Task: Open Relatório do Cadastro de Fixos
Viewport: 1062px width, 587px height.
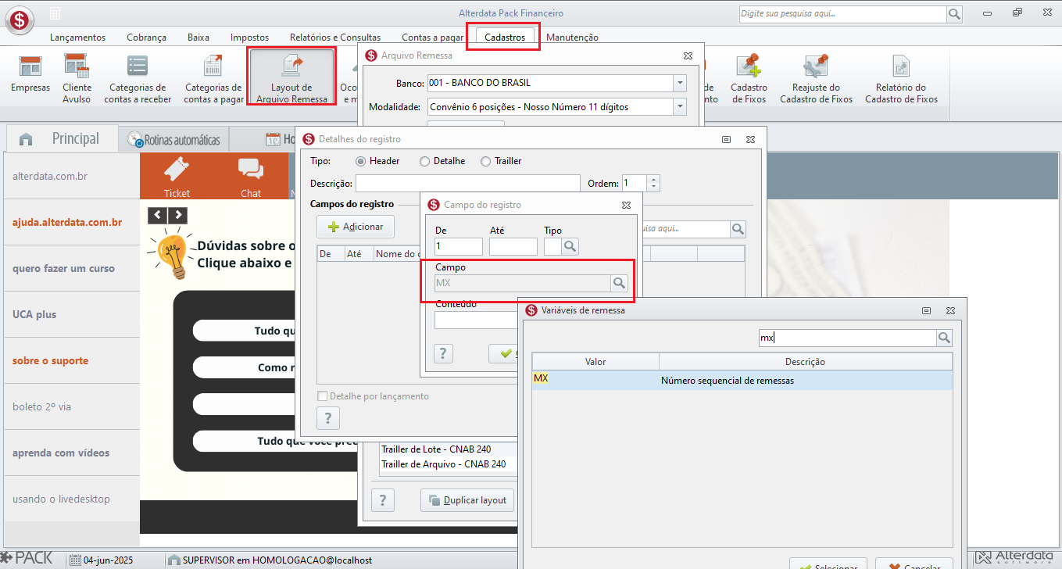Action: point(901,78)
